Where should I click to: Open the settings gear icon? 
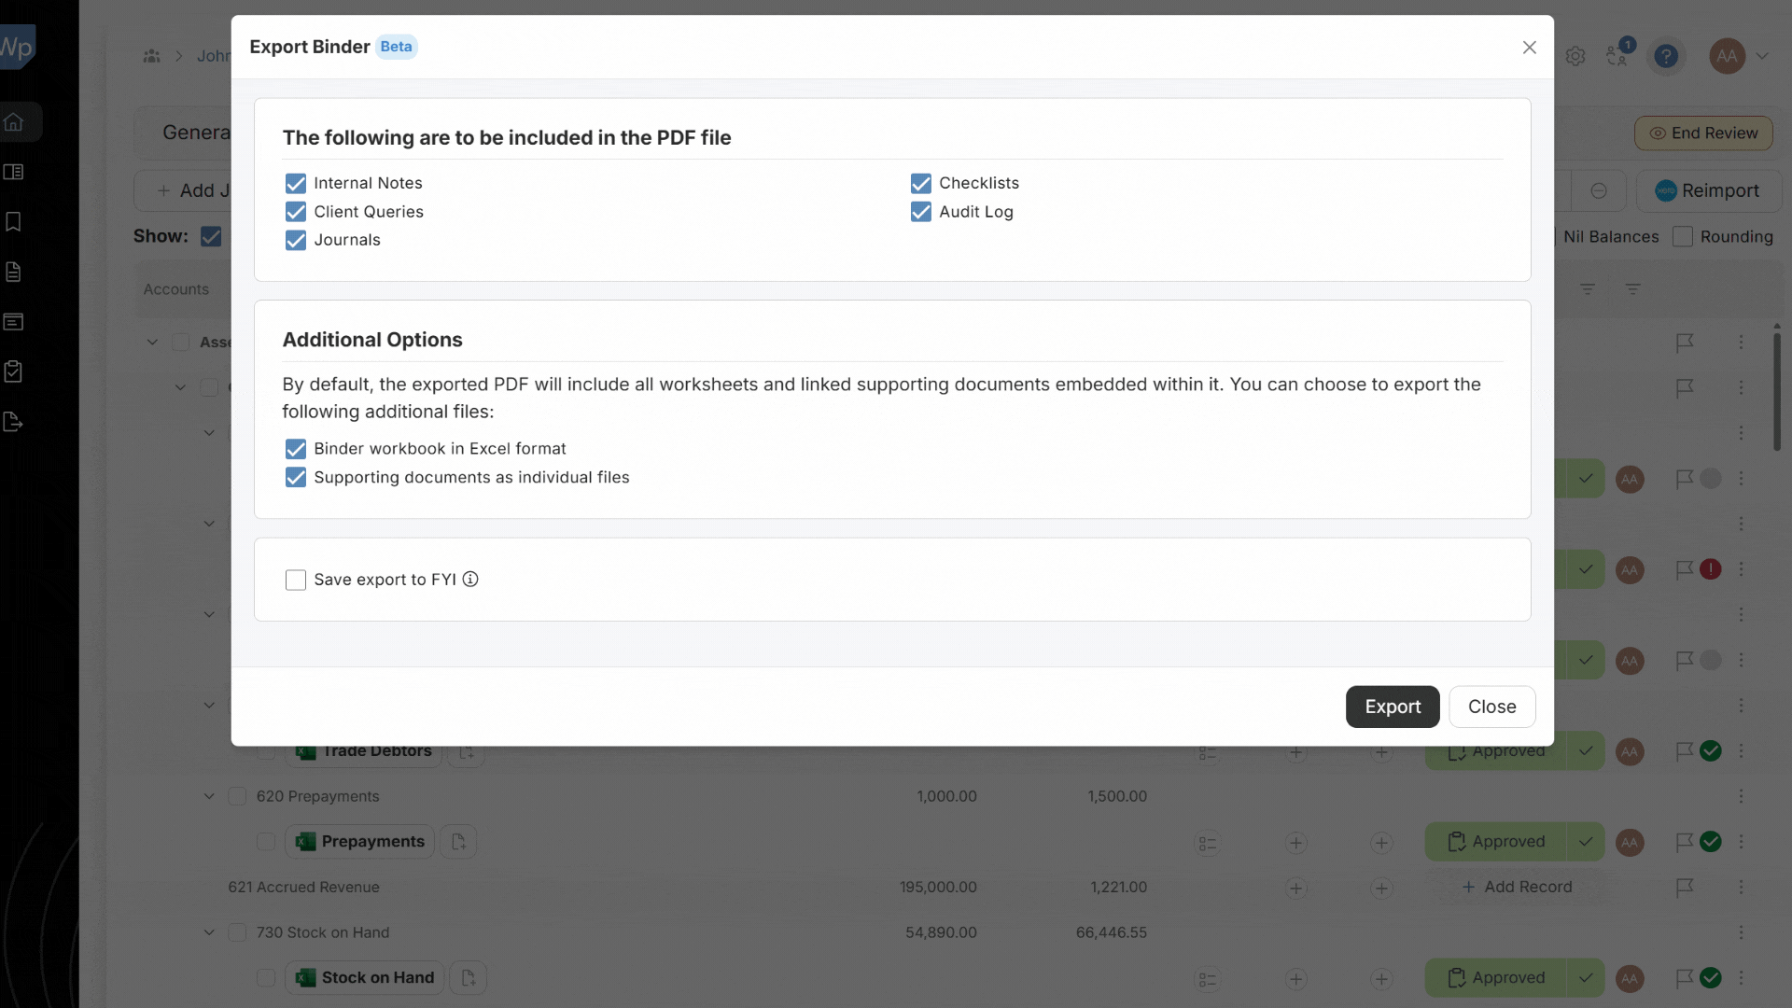(1575, 55)
